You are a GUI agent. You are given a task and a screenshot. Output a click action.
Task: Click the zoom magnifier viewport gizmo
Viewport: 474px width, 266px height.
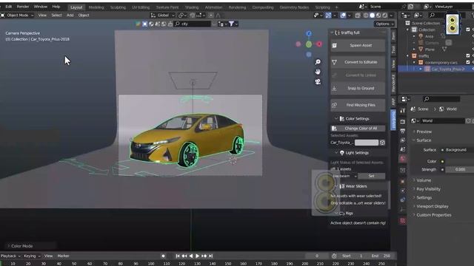(318, 62)
